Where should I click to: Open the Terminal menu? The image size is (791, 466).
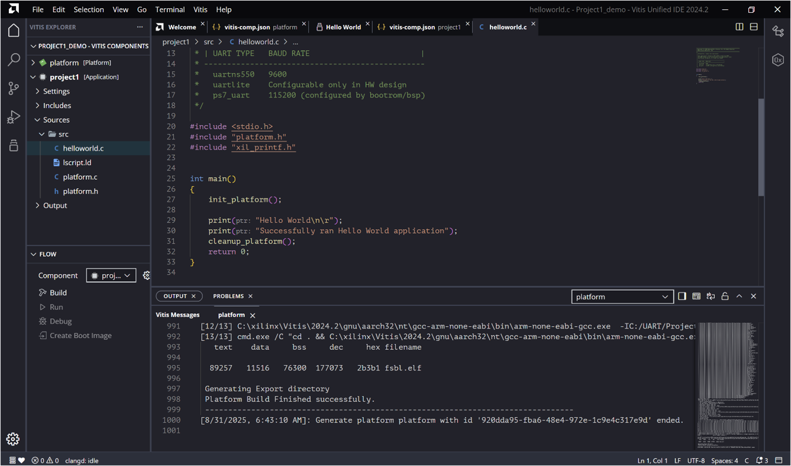[x=170, y=9]
